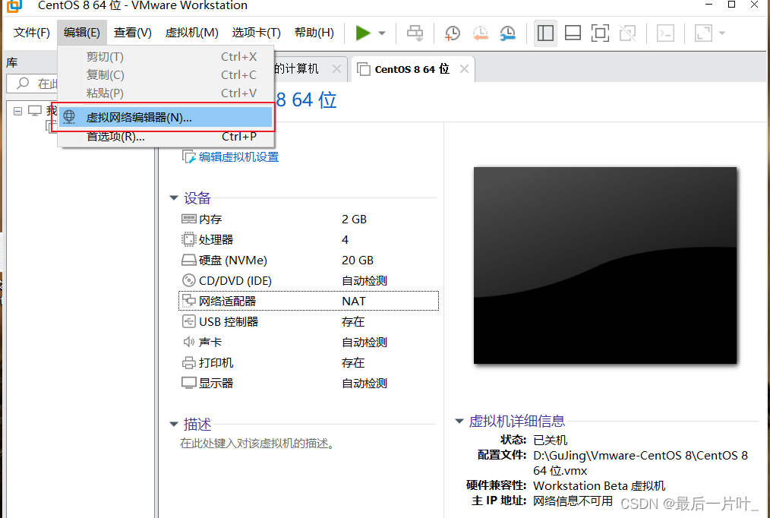Select the 内存 device row
The image size is (770, 518).
[x=308, y=219]
